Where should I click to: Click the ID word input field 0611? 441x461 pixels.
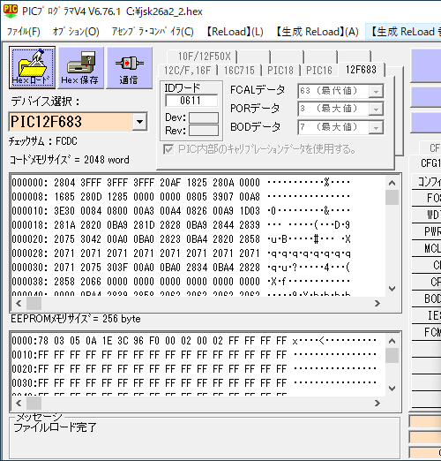pyautogui.click(x=191, y=101)
